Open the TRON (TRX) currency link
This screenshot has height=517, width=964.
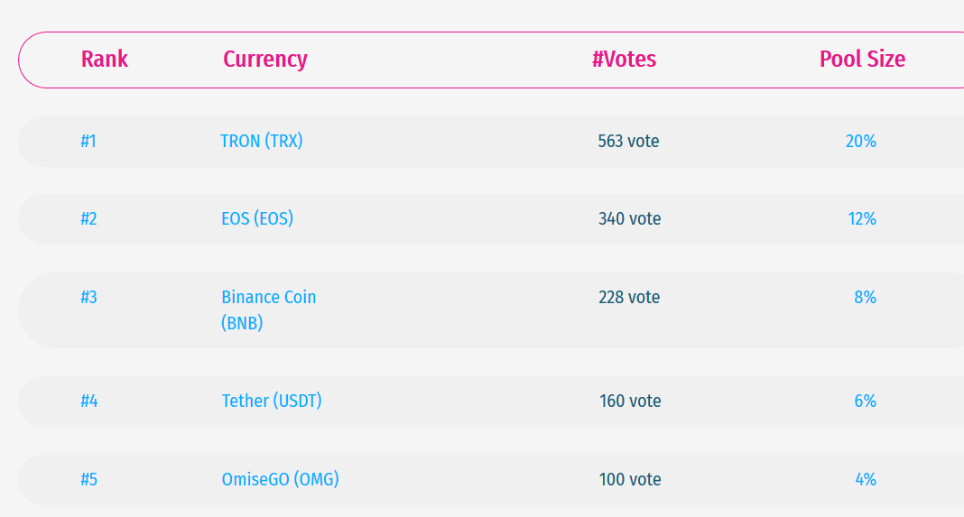(x=262, y=142)
